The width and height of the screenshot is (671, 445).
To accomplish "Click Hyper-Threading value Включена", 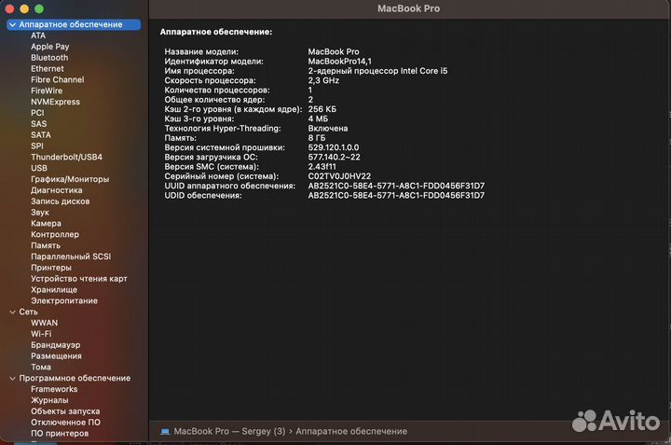I will [x=328, y=129].
